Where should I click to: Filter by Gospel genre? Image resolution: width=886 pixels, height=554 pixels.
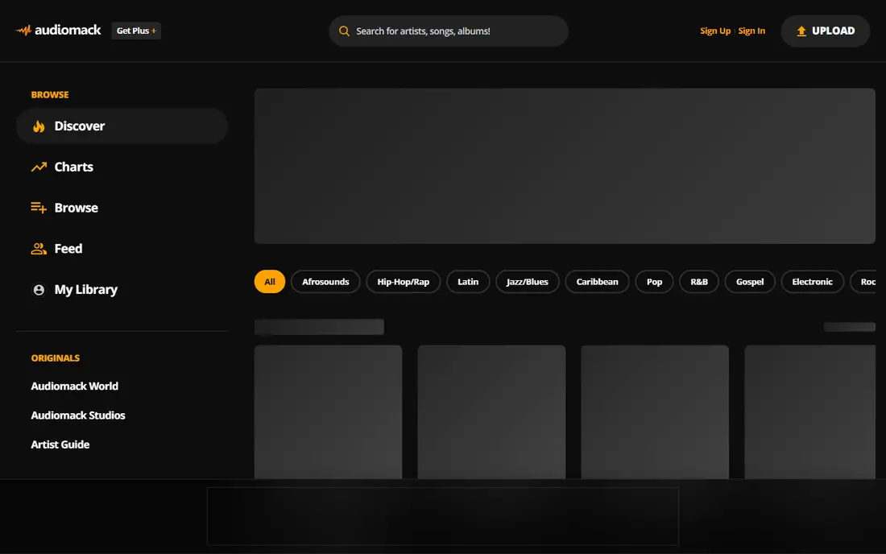(750, 282)
